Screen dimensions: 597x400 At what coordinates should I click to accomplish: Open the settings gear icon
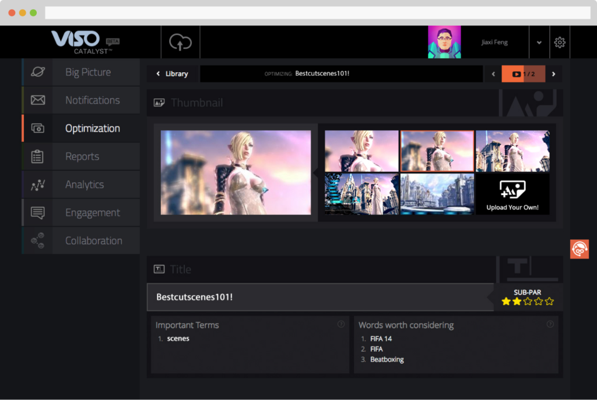560,42
